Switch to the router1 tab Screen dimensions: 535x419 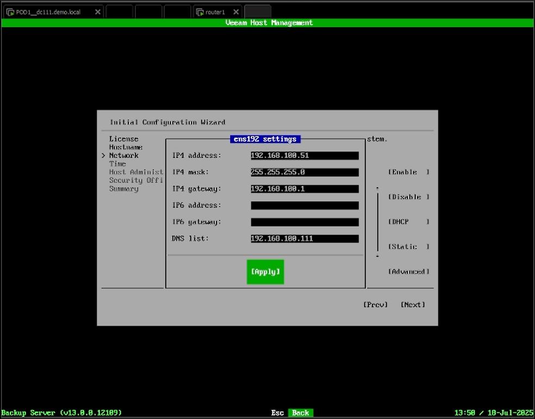tap(215, 12)
